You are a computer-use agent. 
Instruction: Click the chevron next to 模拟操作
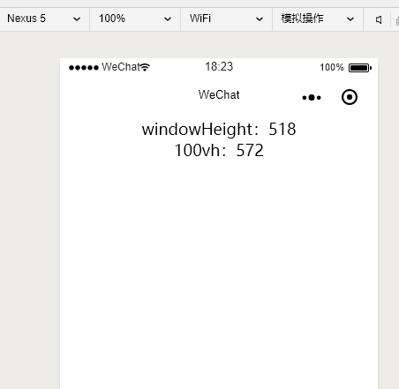(x=350, y=19)
